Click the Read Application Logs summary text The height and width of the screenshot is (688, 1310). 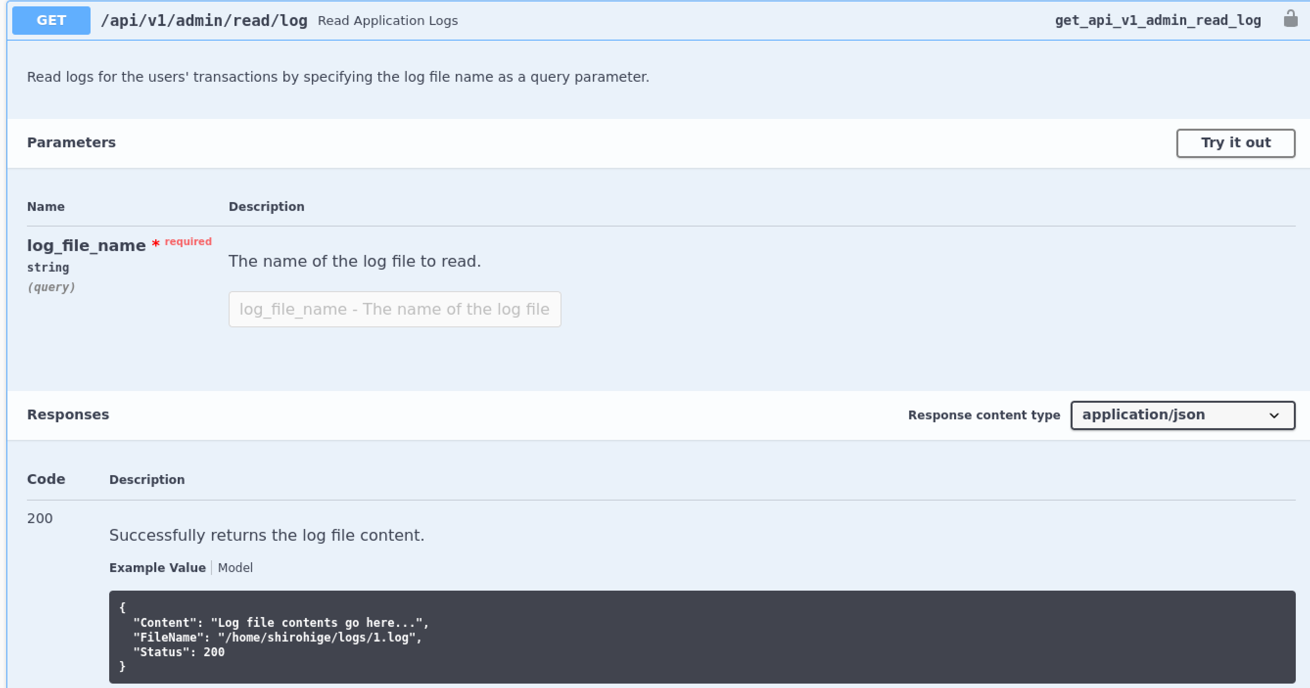coord(388,21)
